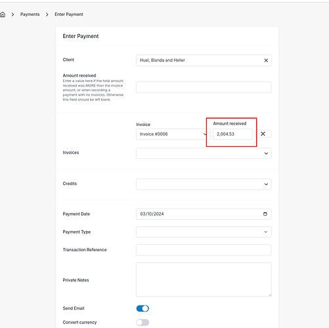Remove Invoice #0006 row with X icon
Image resolution: width=329 pixels, height=328 pixels.
(263, 134)
